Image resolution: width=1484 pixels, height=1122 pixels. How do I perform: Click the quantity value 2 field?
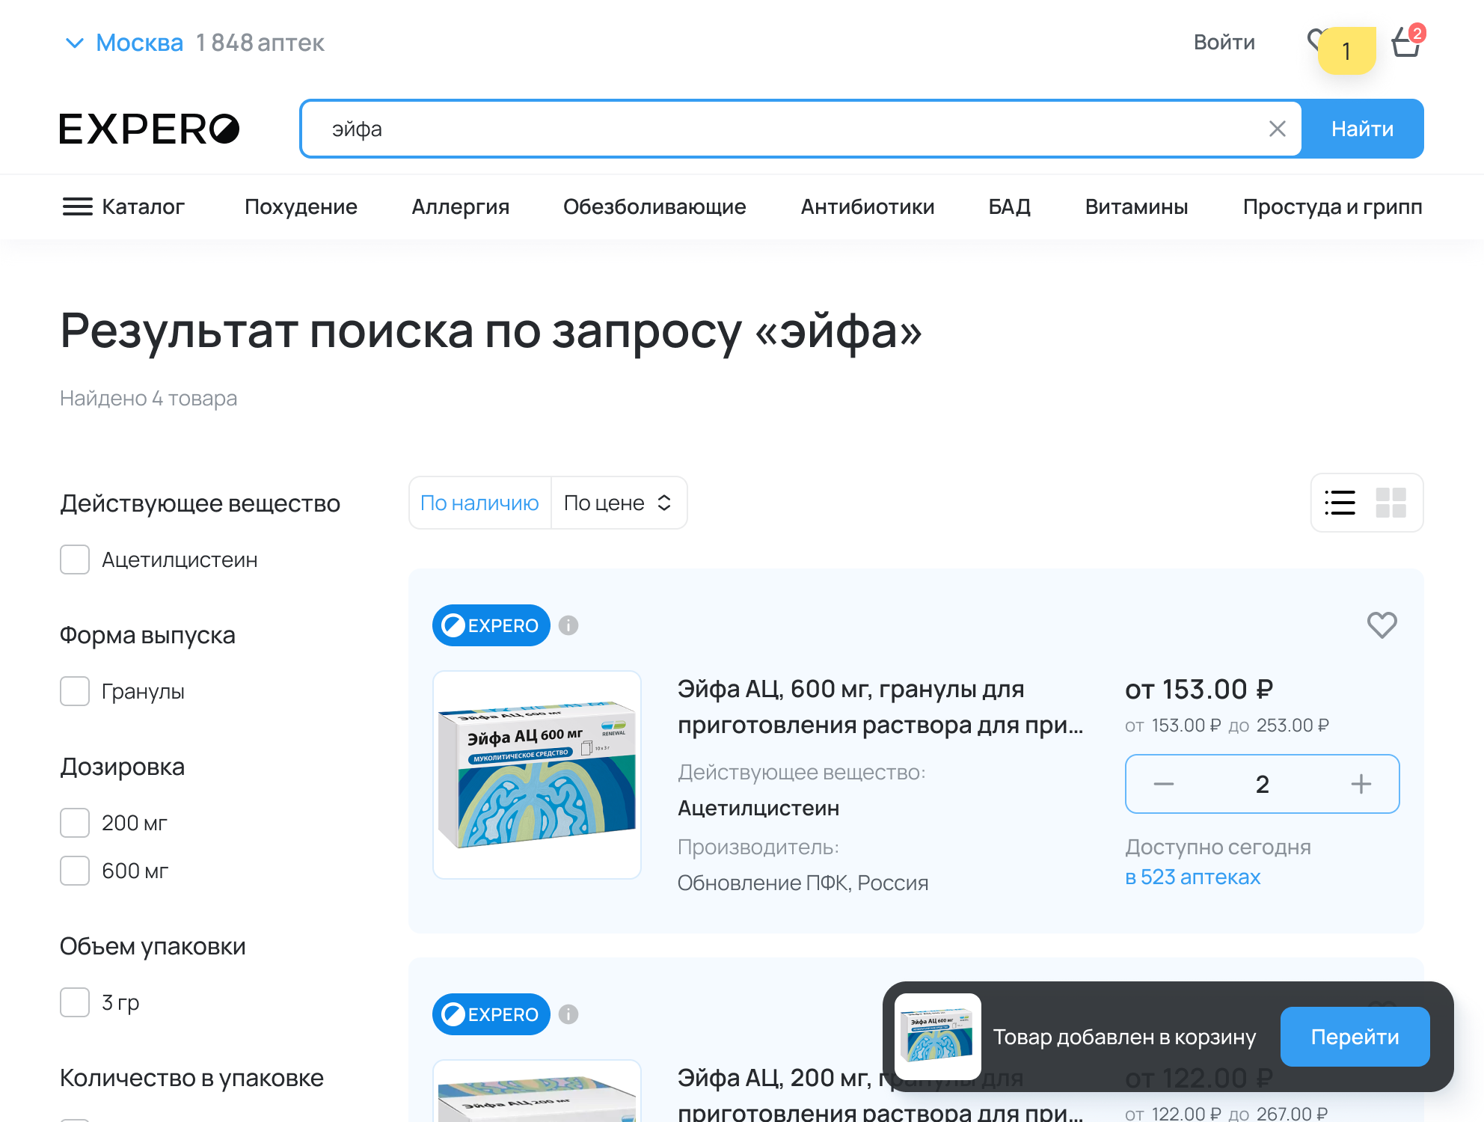[x=1263, y=784]
